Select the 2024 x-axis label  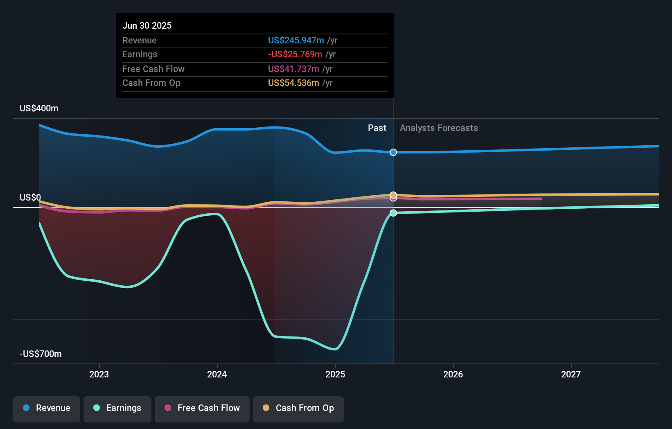pos(217,374)
